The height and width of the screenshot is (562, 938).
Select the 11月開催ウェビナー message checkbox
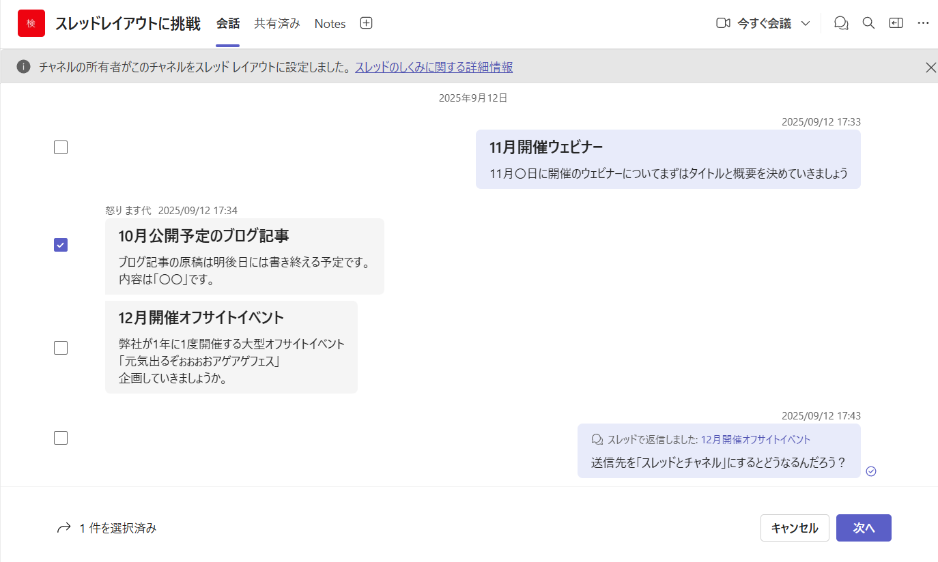pyautogui.click(x=61, y=147)
